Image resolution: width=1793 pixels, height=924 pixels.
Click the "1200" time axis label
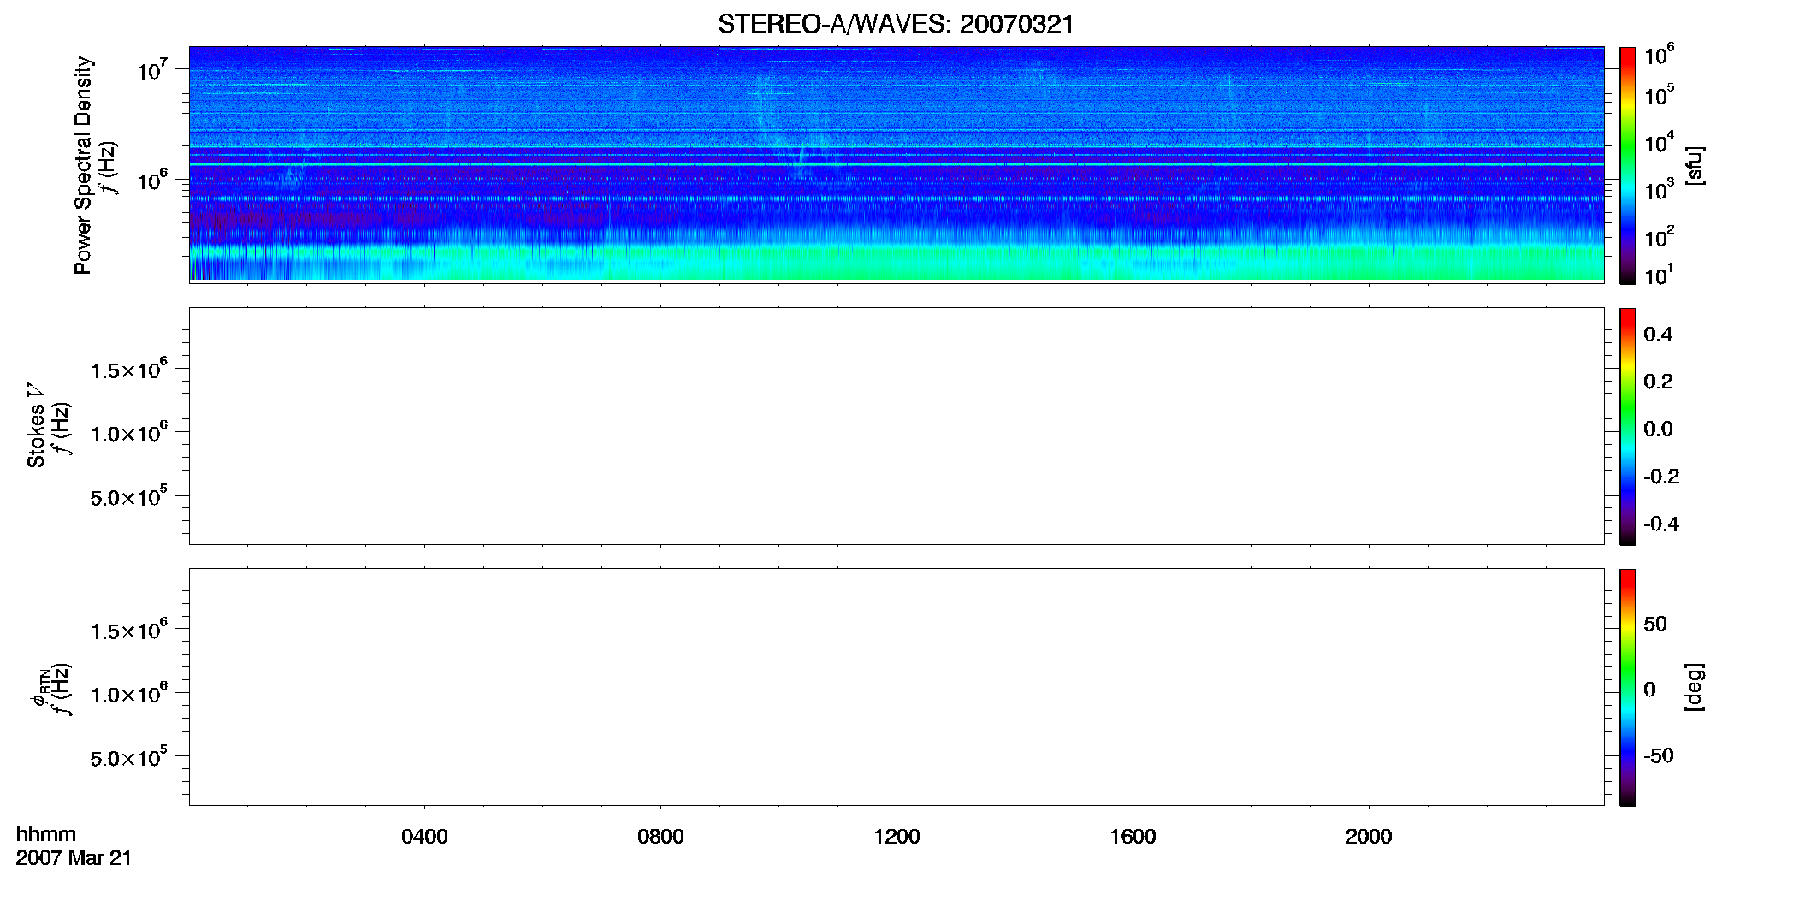(896, 837)
